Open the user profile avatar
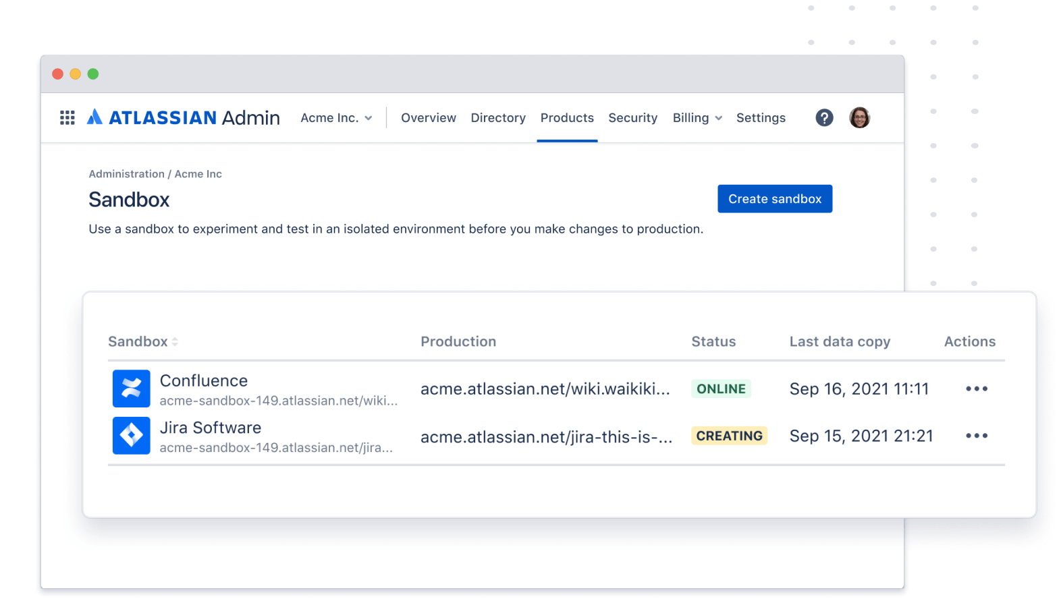 click(x=859, y=118)
